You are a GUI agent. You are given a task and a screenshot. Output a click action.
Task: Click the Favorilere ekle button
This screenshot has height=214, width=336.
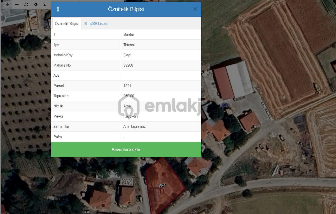pos(126,149)
